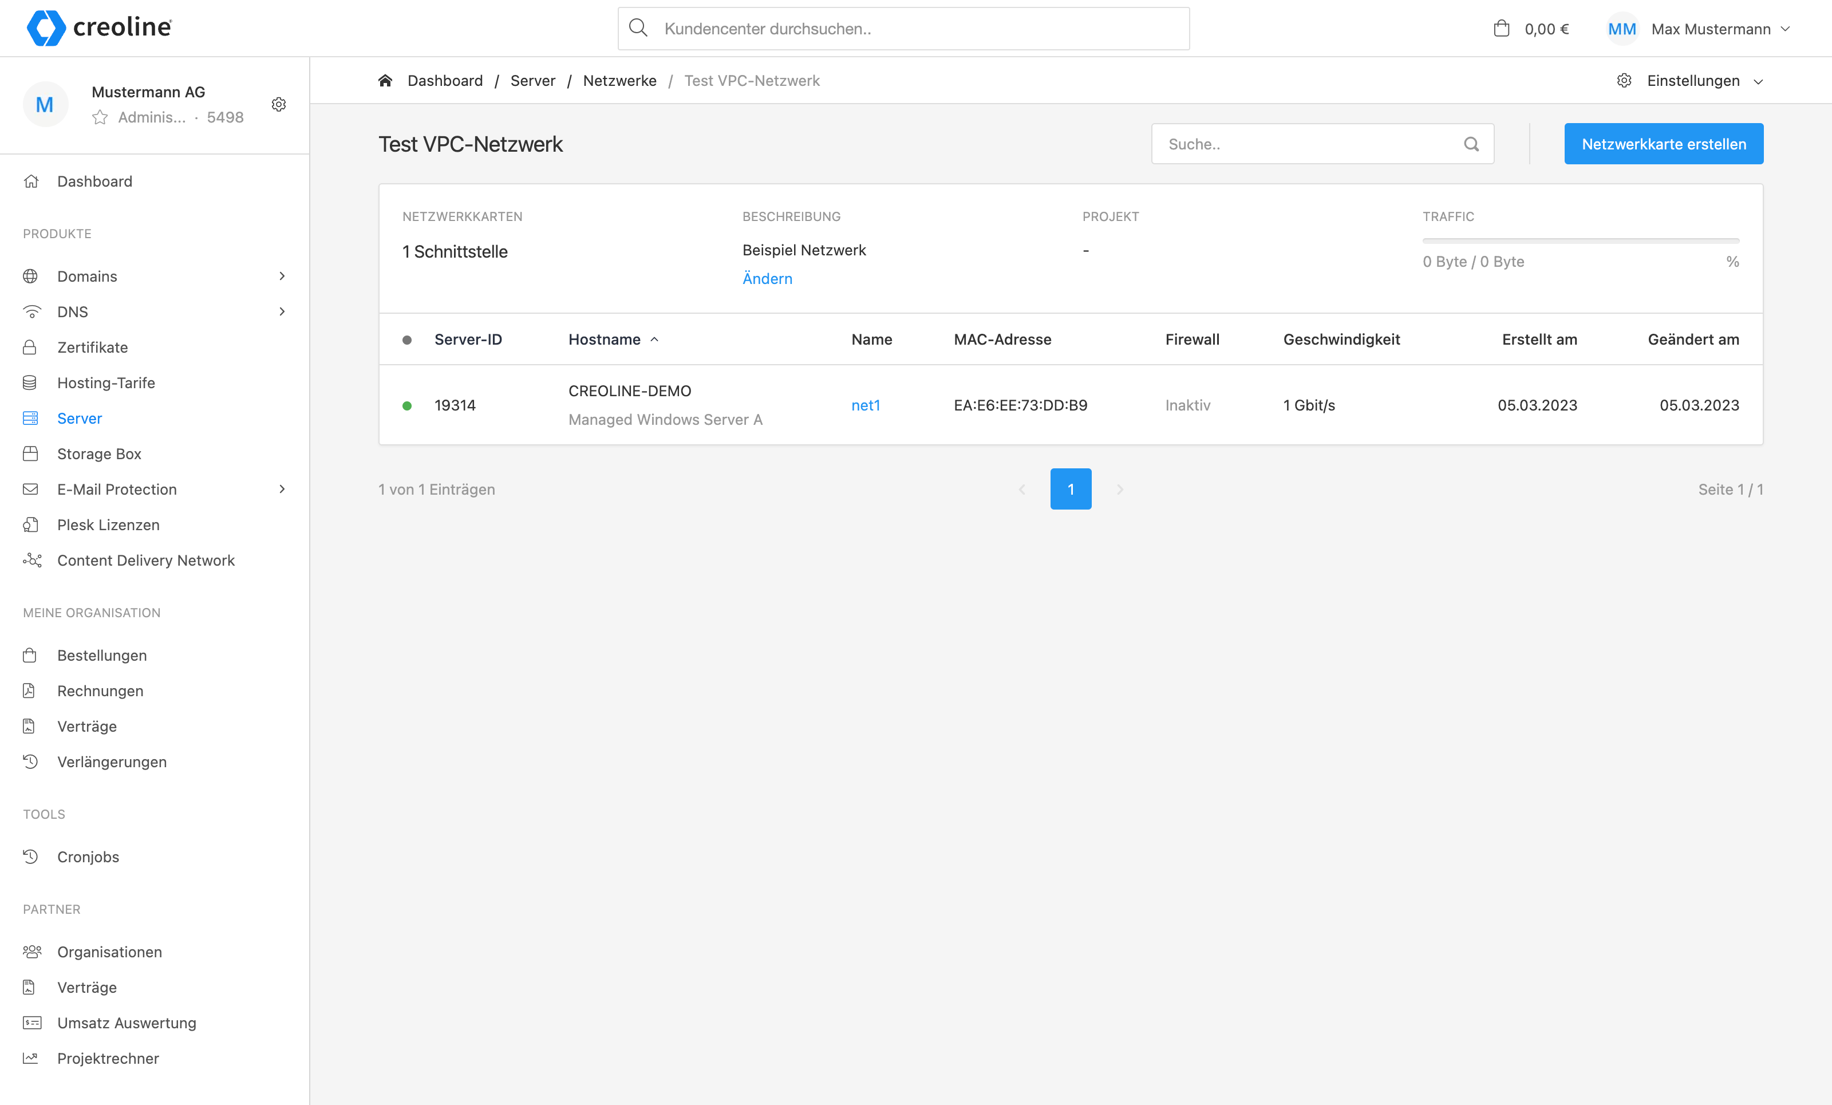Click the Verlängerungen history icon
The width and height of the screenshot is (1832, 1105).
[x=30, y=761]
